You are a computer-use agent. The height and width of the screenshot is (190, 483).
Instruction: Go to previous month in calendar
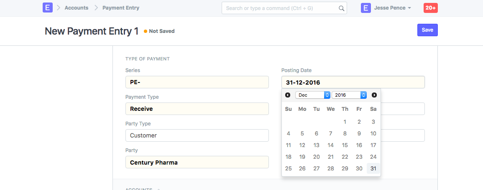coord(288,95)
